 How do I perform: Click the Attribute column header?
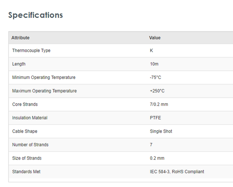tap(21, 38)
